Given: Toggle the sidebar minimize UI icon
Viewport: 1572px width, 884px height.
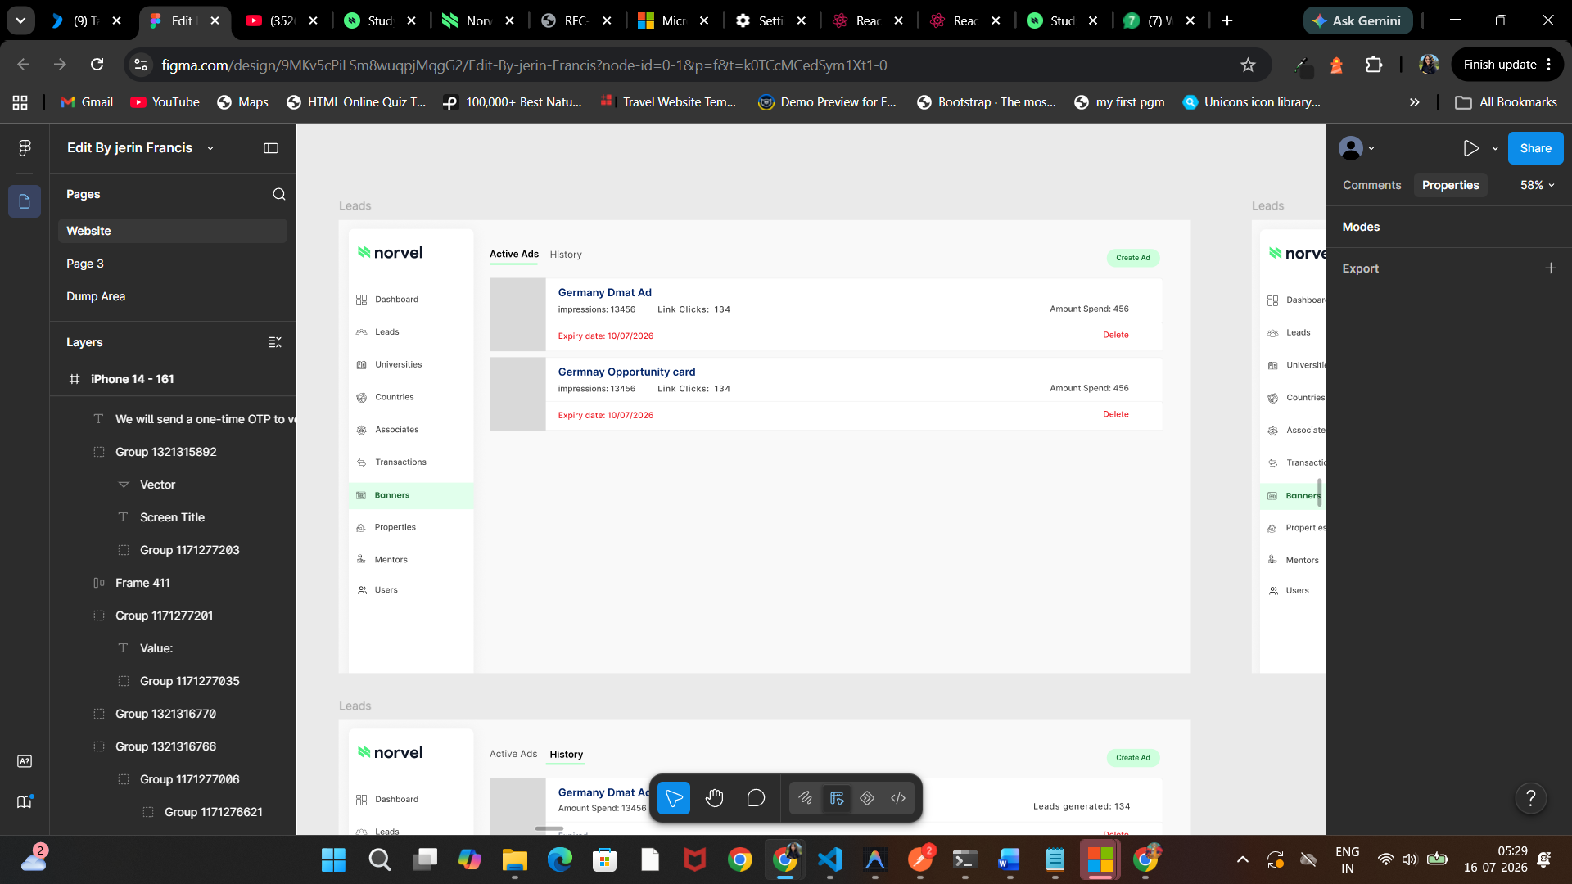Looking at the screenshot, I should pos(271,148).
